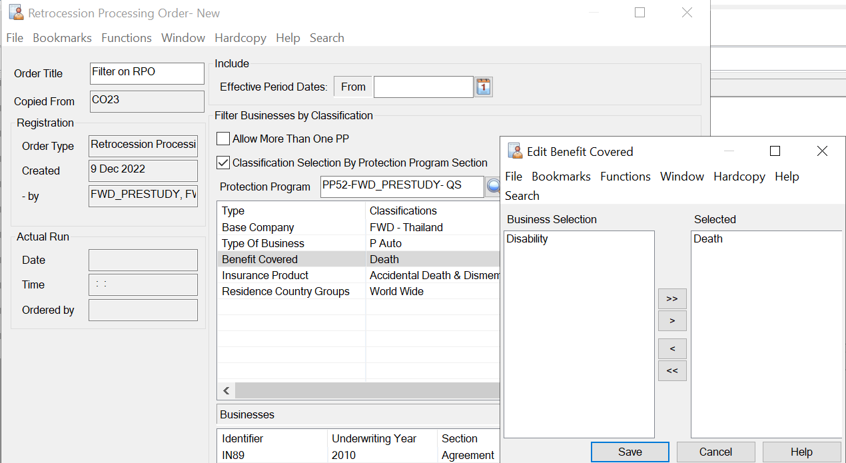The height and width of the screenshot is (463, 846).
Task: Click the Order Title input field
Action: 147,73
